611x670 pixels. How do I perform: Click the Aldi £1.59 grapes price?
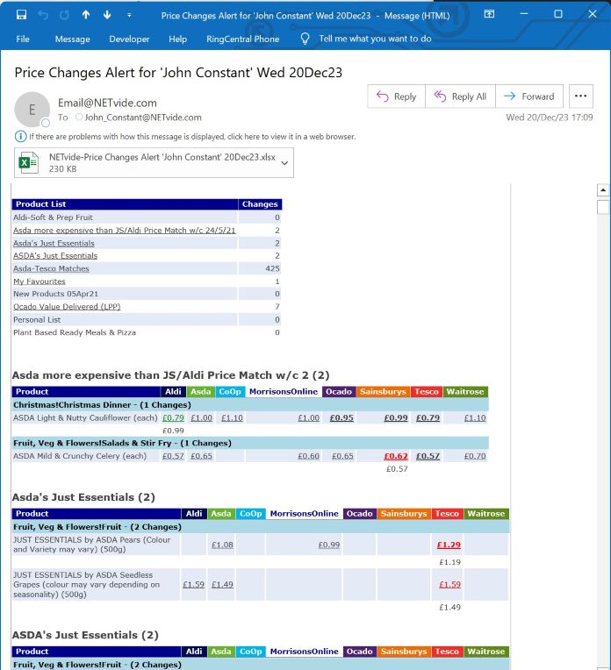point(193,584)
